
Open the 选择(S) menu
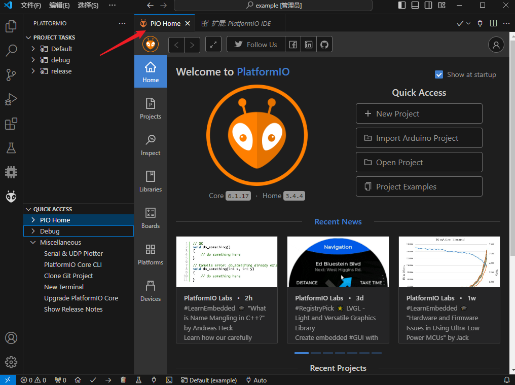[88, 5]
